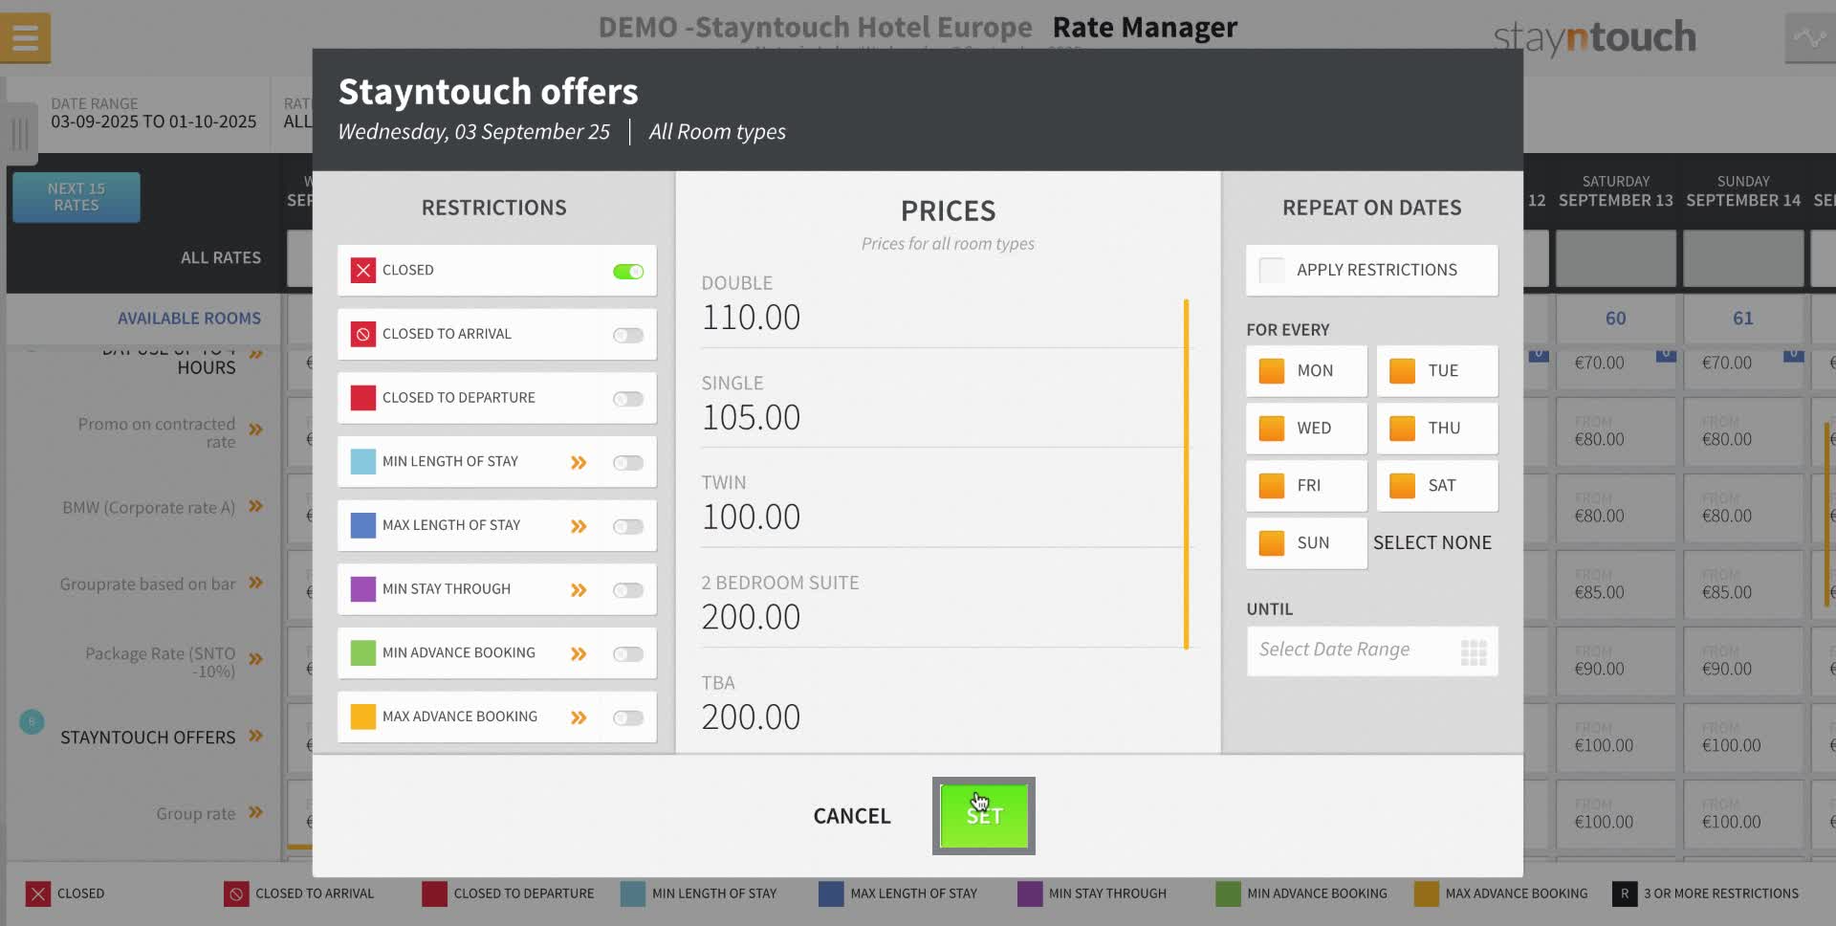This screenshot has width=1836, height=926.
Task: Click the activity graph icon at top right
Action: (1809, 38)
